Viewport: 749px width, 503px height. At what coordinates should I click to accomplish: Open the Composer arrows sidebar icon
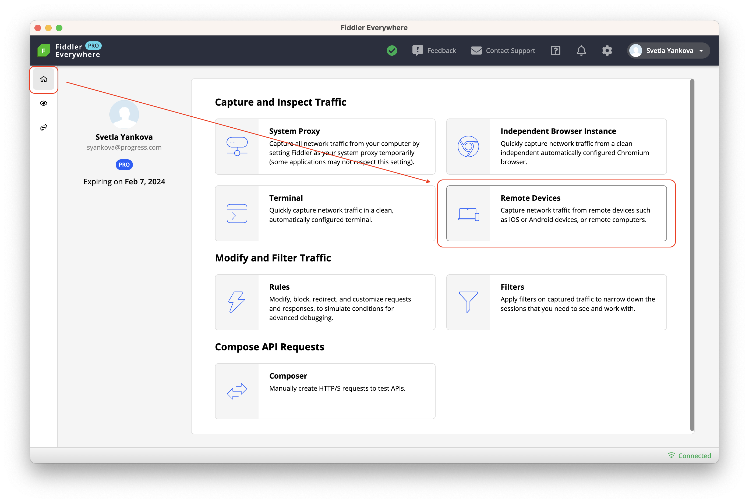(44, 127)
